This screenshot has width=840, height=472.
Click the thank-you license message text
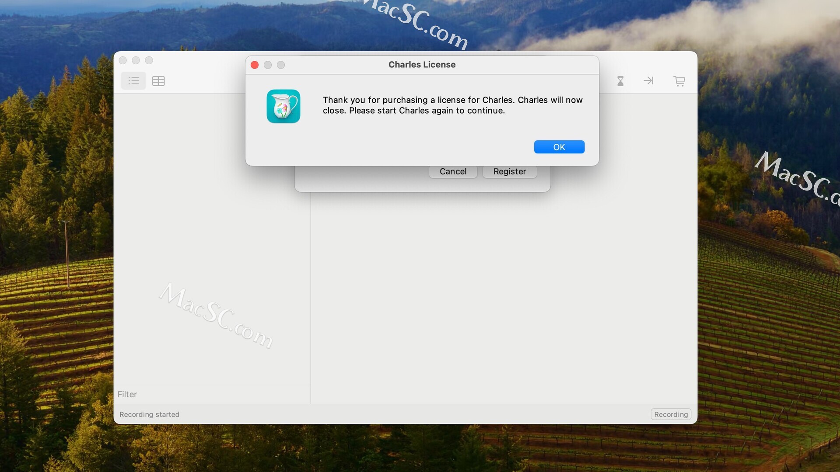coord(453,105)
